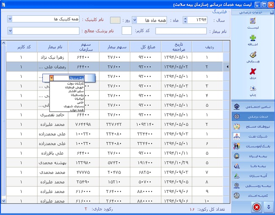Click the ویرایش (edit) hand-with-pen icon
The height and width of the screenshot is (215, 275).
[x=253, y=55]
